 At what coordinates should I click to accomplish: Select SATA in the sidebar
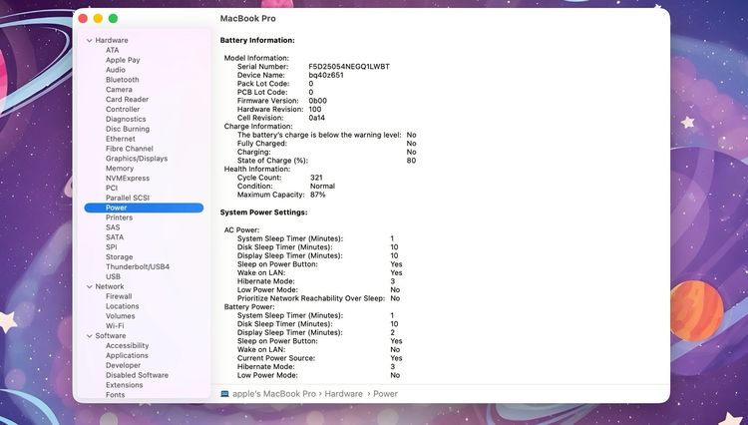pos(115,237)
